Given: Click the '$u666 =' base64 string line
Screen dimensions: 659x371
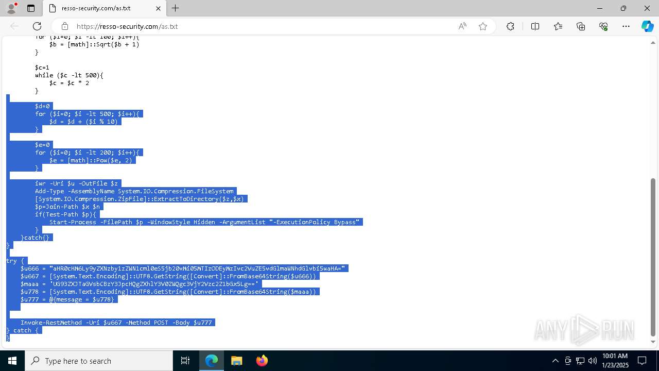Looking at the screenshot, I should pyautogui.click(x=183, y=268).
